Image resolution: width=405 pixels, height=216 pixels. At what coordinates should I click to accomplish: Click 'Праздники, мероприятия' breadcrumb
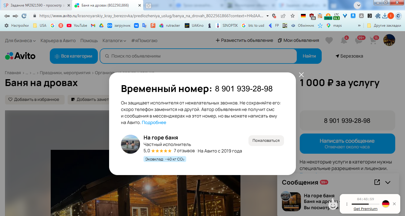(x=65, y=73)
